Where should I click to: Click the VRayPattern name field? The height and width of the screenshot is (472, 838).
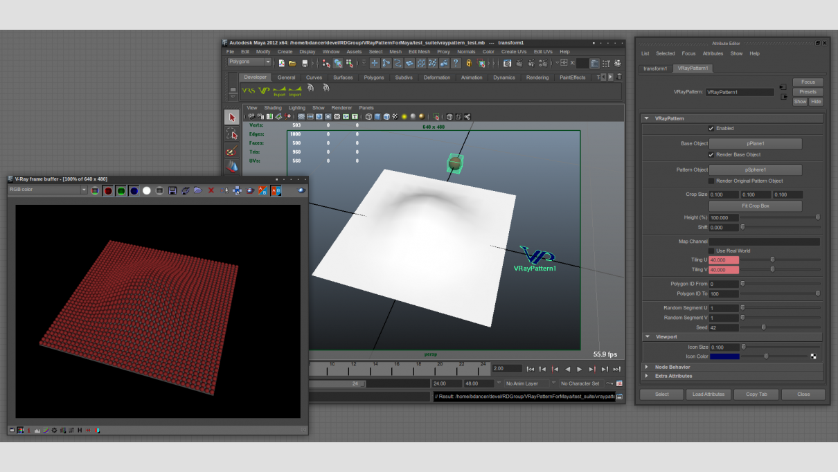(x=740, y=92)
